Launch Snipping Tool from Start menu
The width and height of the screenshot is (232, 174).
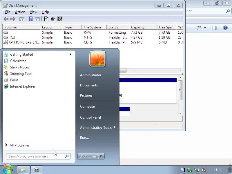click(x=39, y=74)
